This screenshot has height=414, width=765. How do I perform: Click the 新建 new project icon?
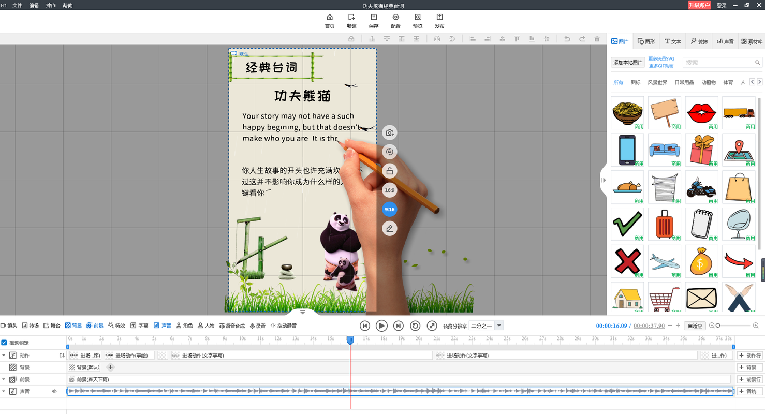(x=351, y=17)
